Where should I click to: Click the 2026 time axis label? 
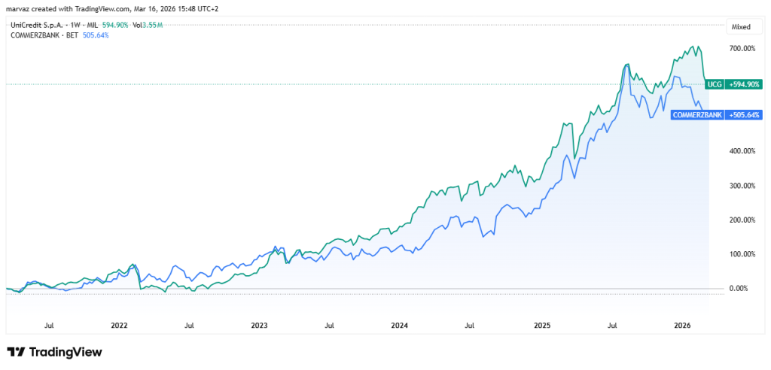(x=682, y=326)
